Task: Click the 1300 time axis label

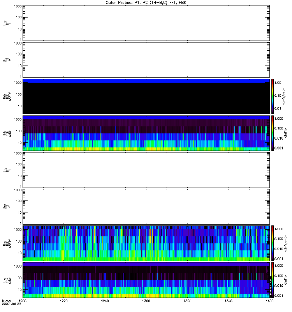Action: pos(146,301)
